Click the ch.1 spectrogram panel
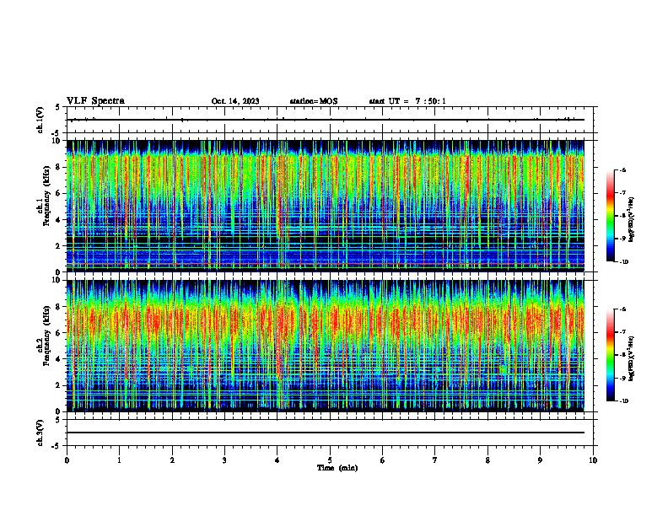Screen dimensions: 668x516 click(x=326, y=206)
